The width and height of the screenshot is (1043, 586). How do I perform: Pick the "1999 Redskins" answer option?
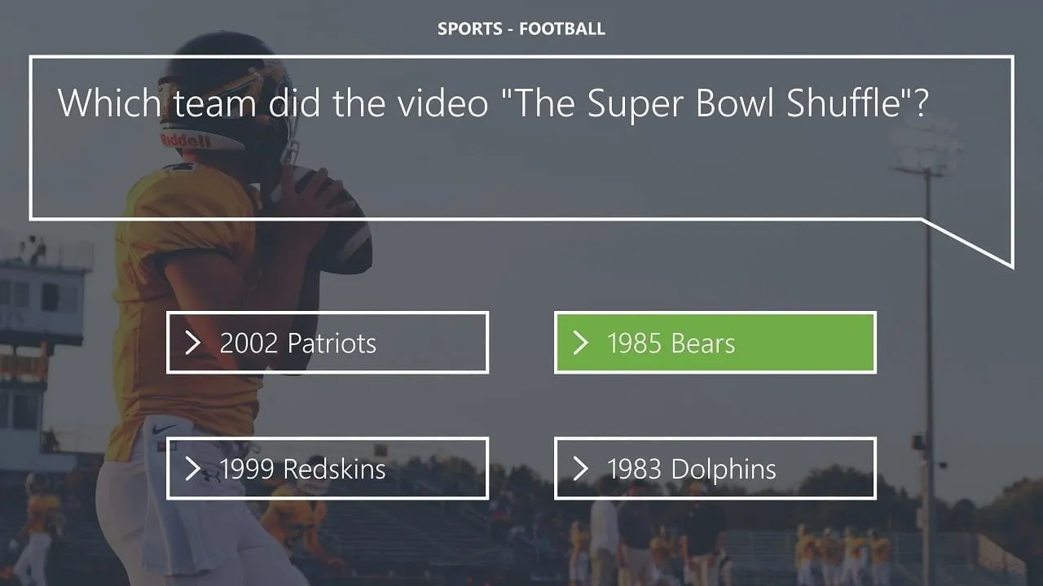(x=328, y=469)
